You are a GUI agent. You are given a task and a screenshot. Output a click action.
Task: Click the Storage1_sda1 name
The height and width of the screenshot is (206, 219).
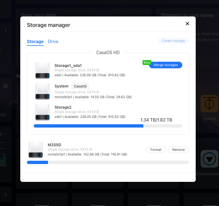click(68, 66)
